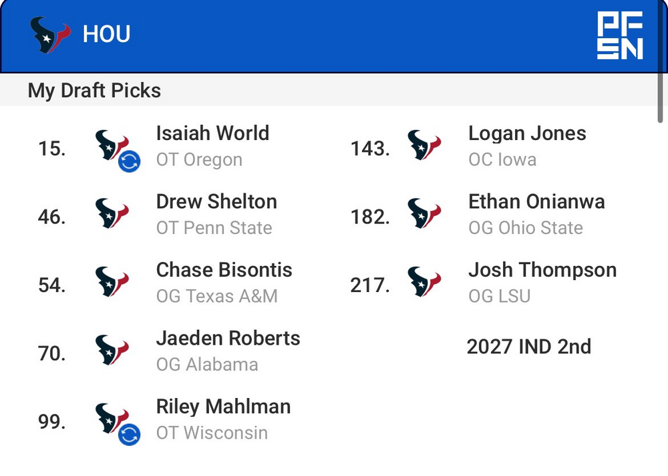Click the trade swap icon on pick 15
668x476 pixels.
(x=129, y=161)
